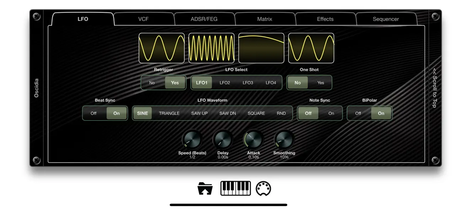Viewport: 457px width, 210px height.
Task: Click the 0.10s attack value
Action: pyautogui.click(x=253, y=157)
